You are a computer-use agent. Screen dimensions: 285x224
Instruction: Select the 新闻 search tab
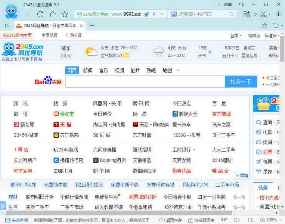coord(88,70)
